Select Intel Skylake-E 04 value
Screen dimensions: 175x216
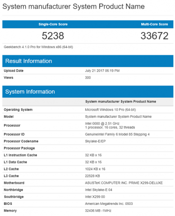tap(98, 190)
